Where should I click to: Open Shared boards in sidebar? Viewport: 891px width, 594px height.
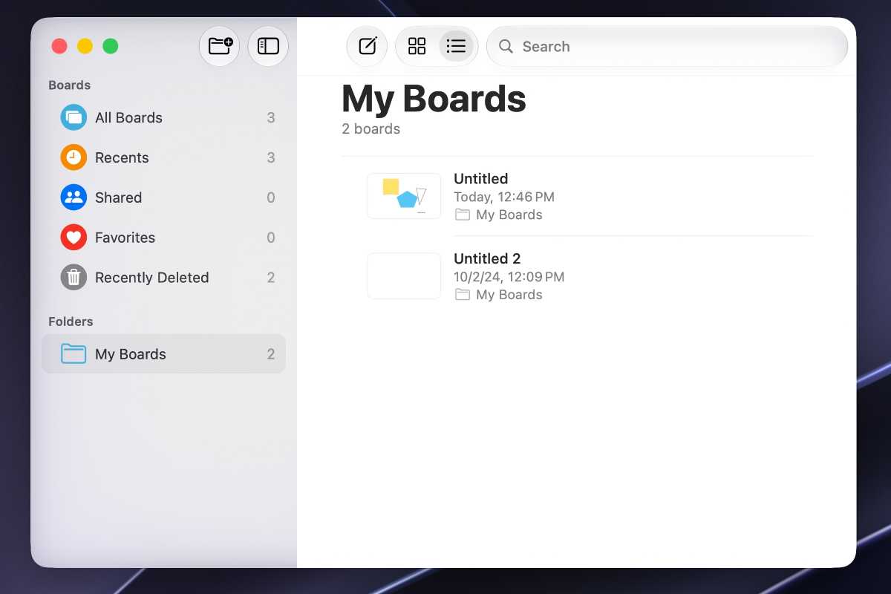(163, 198)
